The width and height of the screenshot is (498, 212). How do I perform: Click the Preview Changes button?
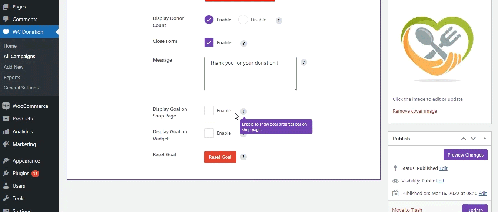[x=465, y=155]
